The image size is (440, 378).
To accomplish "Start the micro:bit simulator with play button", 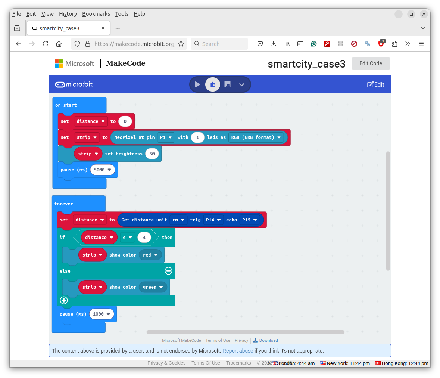I will (197, 84).
